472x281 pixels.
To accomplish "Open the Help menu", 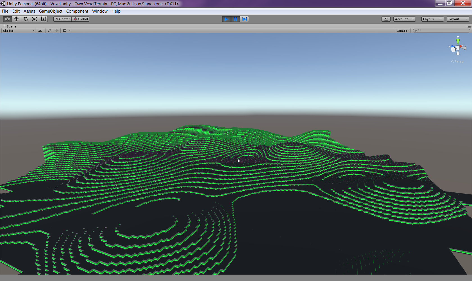I will click(x=116, y=11).
